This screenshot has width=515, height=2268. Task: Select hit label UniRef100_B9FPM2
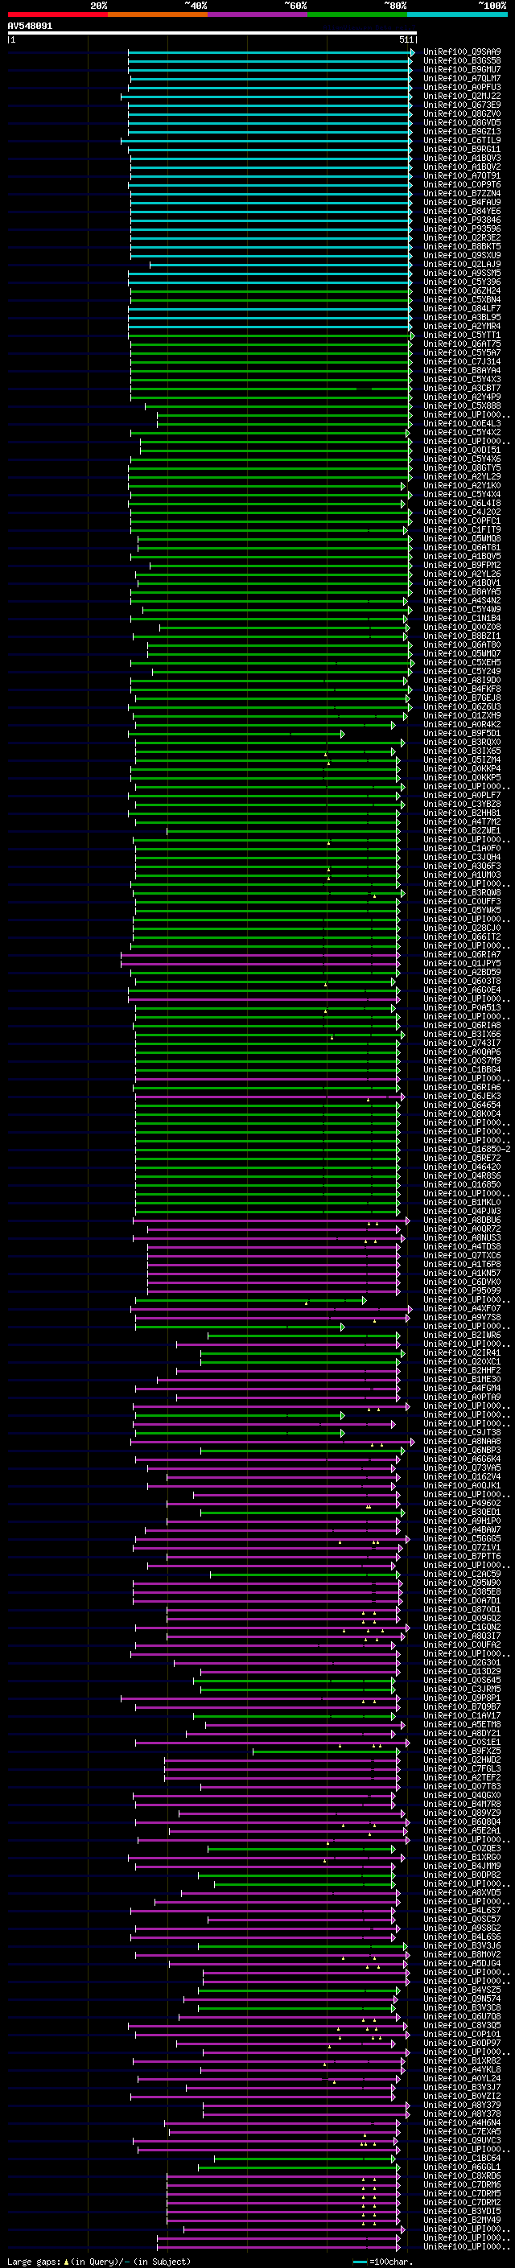tap(462, 566)
